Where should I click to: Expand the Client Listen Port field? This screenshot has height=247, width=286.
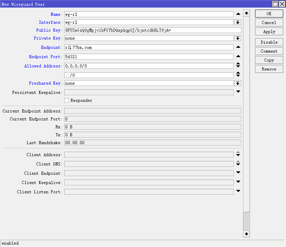coord(238,191)
